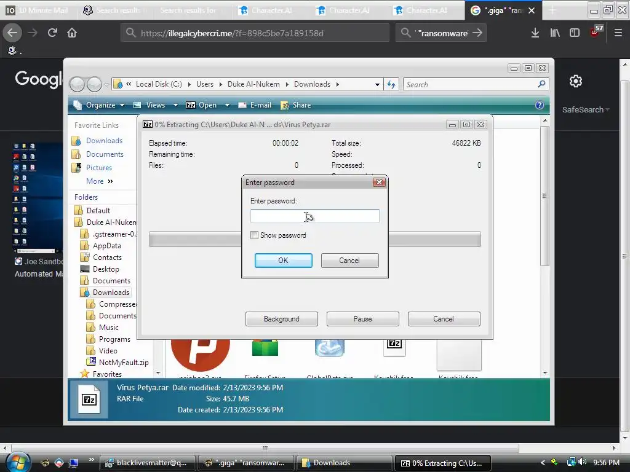
Task: Select the 7z archive file thumbnail
Action: (x=394, y=348)
